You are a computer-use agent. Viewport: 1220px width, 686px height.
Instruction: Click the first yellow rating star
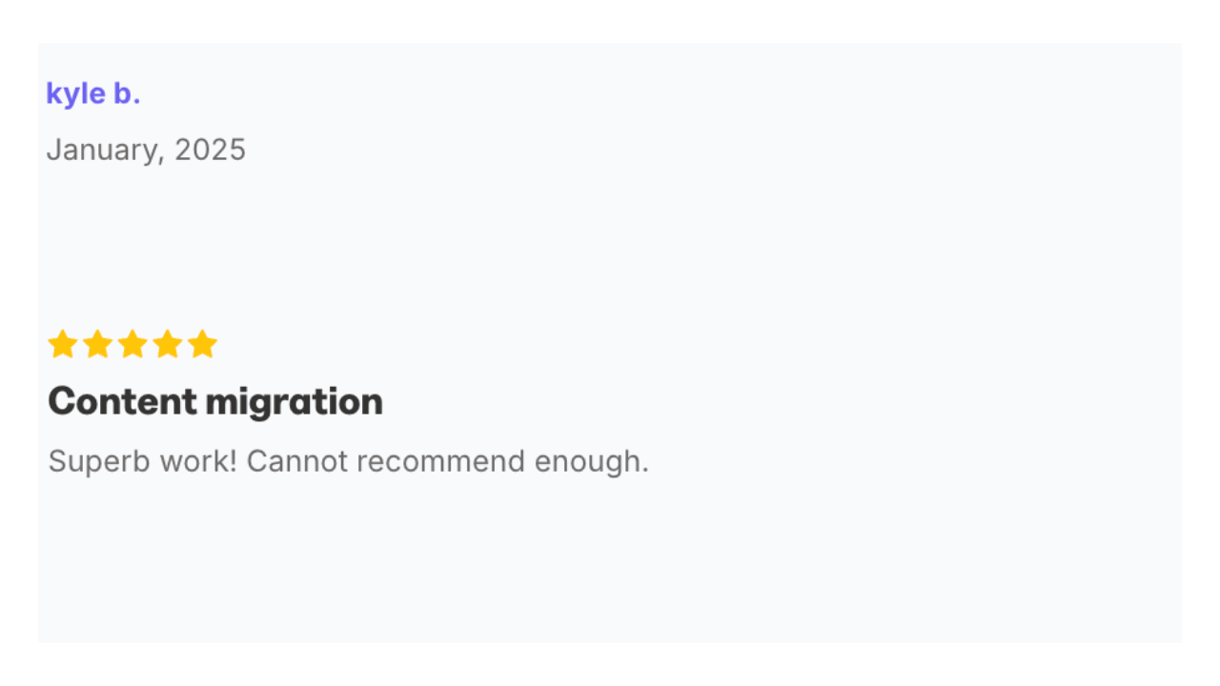(x=63, y=344)
